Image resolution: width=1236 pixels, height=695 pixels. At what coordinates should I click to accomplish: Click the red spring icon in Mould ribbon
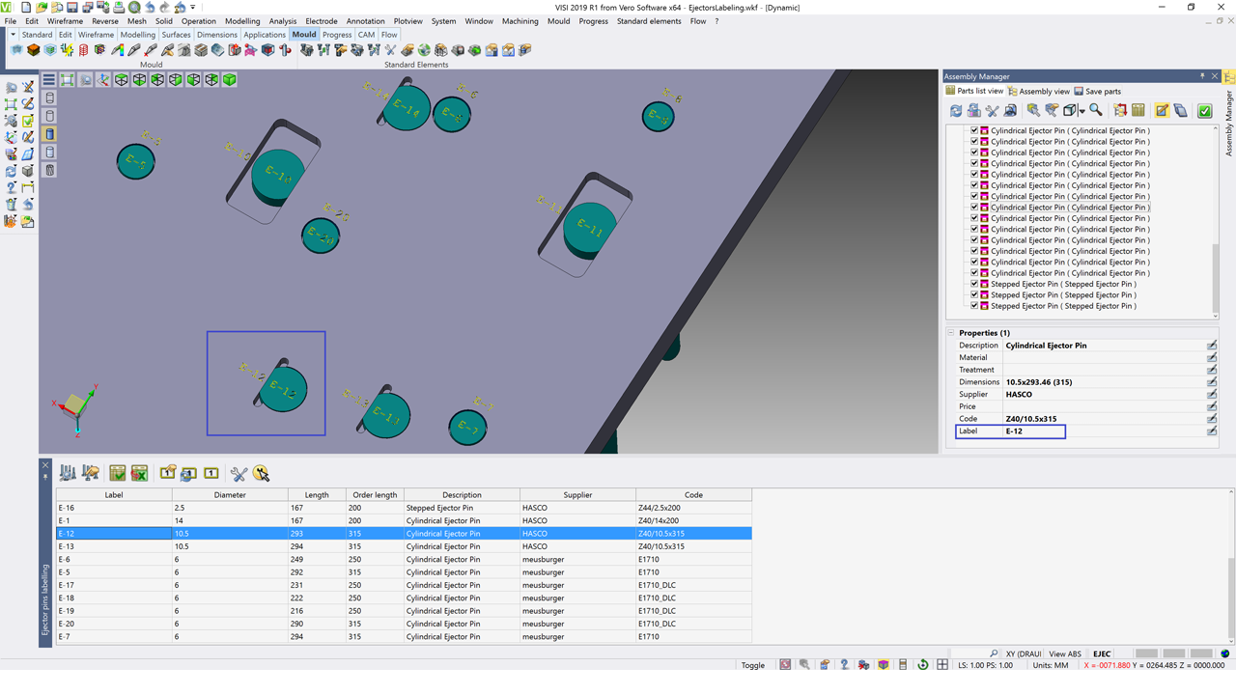click(83, 49)
